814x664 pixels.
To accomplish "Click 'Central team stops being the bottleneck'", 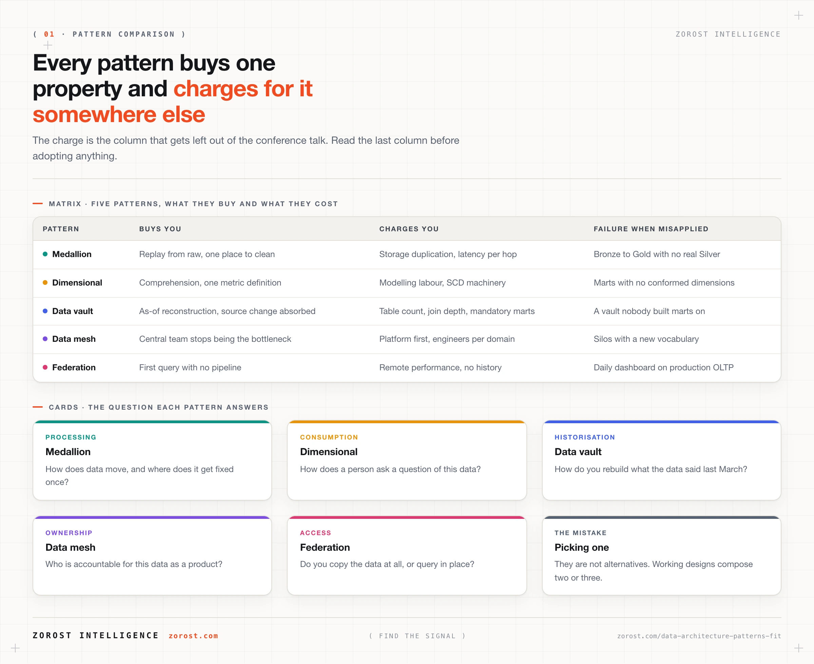I will pyautogui.click(x=215, y=339).
